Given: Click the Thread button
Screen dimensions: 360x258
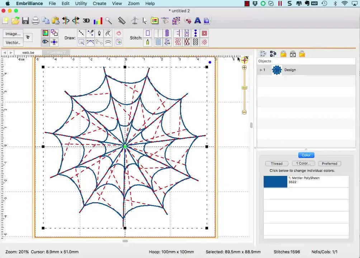Looking at the screenshot, I should pos(276,163).
